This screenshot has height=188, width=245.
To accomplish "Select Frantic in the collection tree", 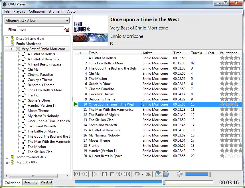I will (33, 95).
